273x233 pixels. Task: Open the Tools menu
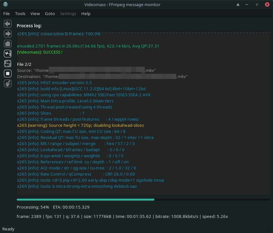point(20,13)
